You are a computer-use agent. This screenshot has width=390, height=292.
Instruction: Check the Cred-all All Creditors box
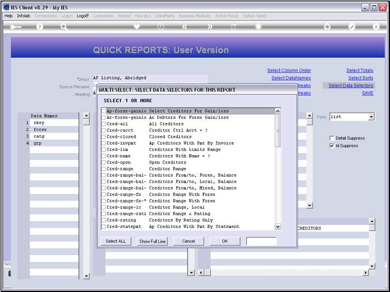103,124
